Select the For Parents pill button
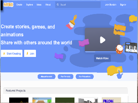 click(x=66, y=76)
